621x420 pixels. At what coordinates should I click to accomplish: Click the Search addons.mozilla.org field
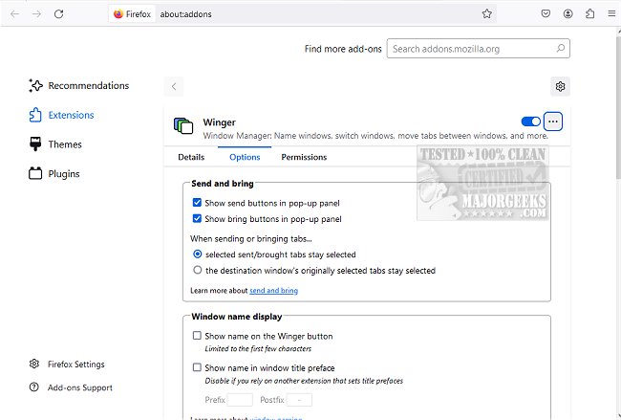coord(480,48)
